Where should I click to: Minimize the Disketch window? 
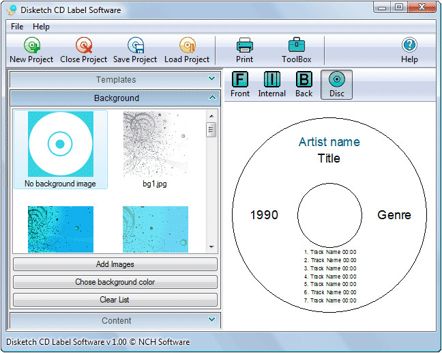pyautogui.click(x=382, y=8)
